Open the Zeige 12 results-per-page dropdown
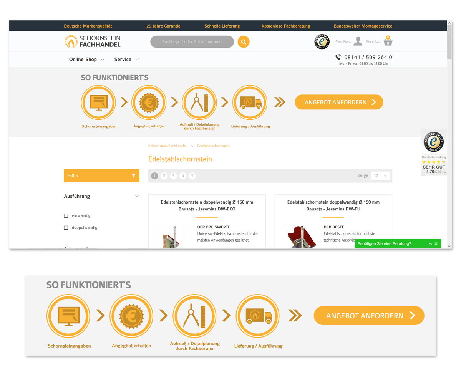This screenshot has width=461, height=384. point(381,175)
